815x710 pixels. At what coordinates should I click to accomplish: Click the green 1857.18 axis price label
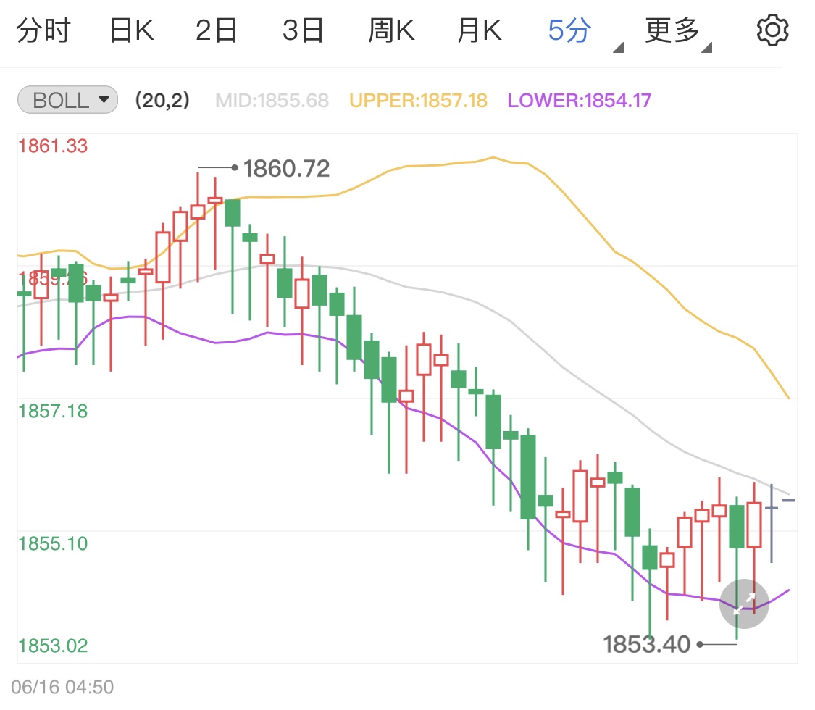click(53, 411)
